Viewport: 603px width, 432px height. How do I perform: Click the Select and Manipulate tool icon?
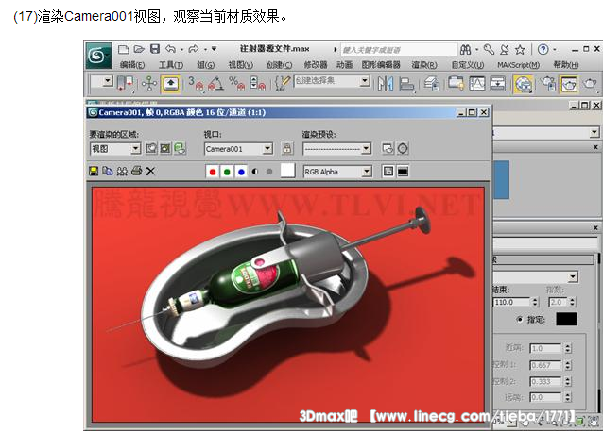coord(148,83)
